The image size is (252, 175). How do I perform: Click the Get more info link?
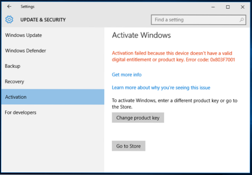click(127, 75)
